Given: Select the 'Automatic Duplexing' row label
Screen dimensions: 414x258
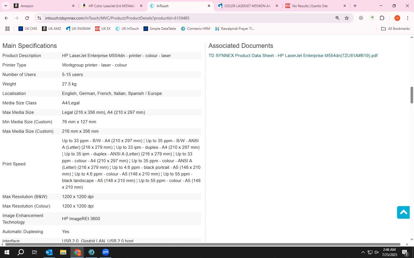Looking at the screenshot, I should [x=23, y=232].
